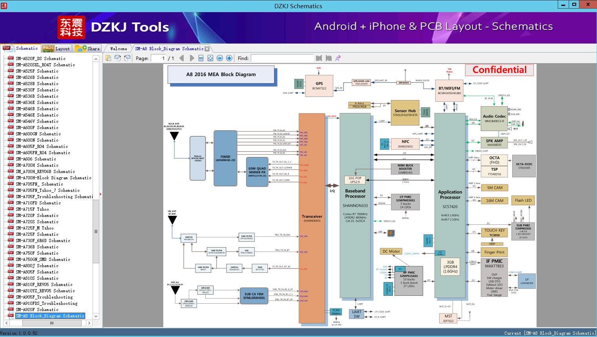Collapse the side panel with the red splitter arrow
The height and width of the screenshot is (337, 597).
pos(100,194)
